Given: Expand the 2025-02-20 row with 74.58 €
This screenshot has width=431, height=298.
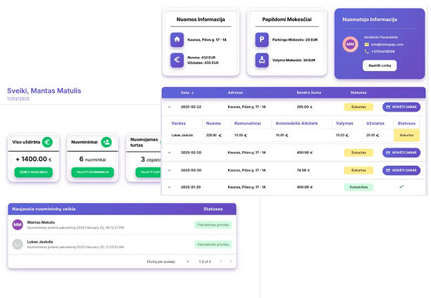Looking at the screenshot, I should [x=169, y=170].
